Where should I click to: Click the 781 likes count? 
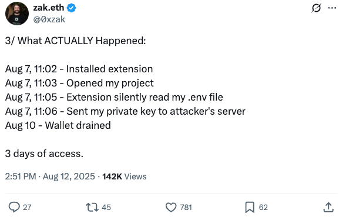pyautogui.click(x=186, y=208)
